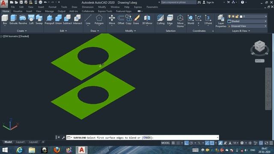
Task: Toggle the MODEL space button
Action: click(165, 143)
